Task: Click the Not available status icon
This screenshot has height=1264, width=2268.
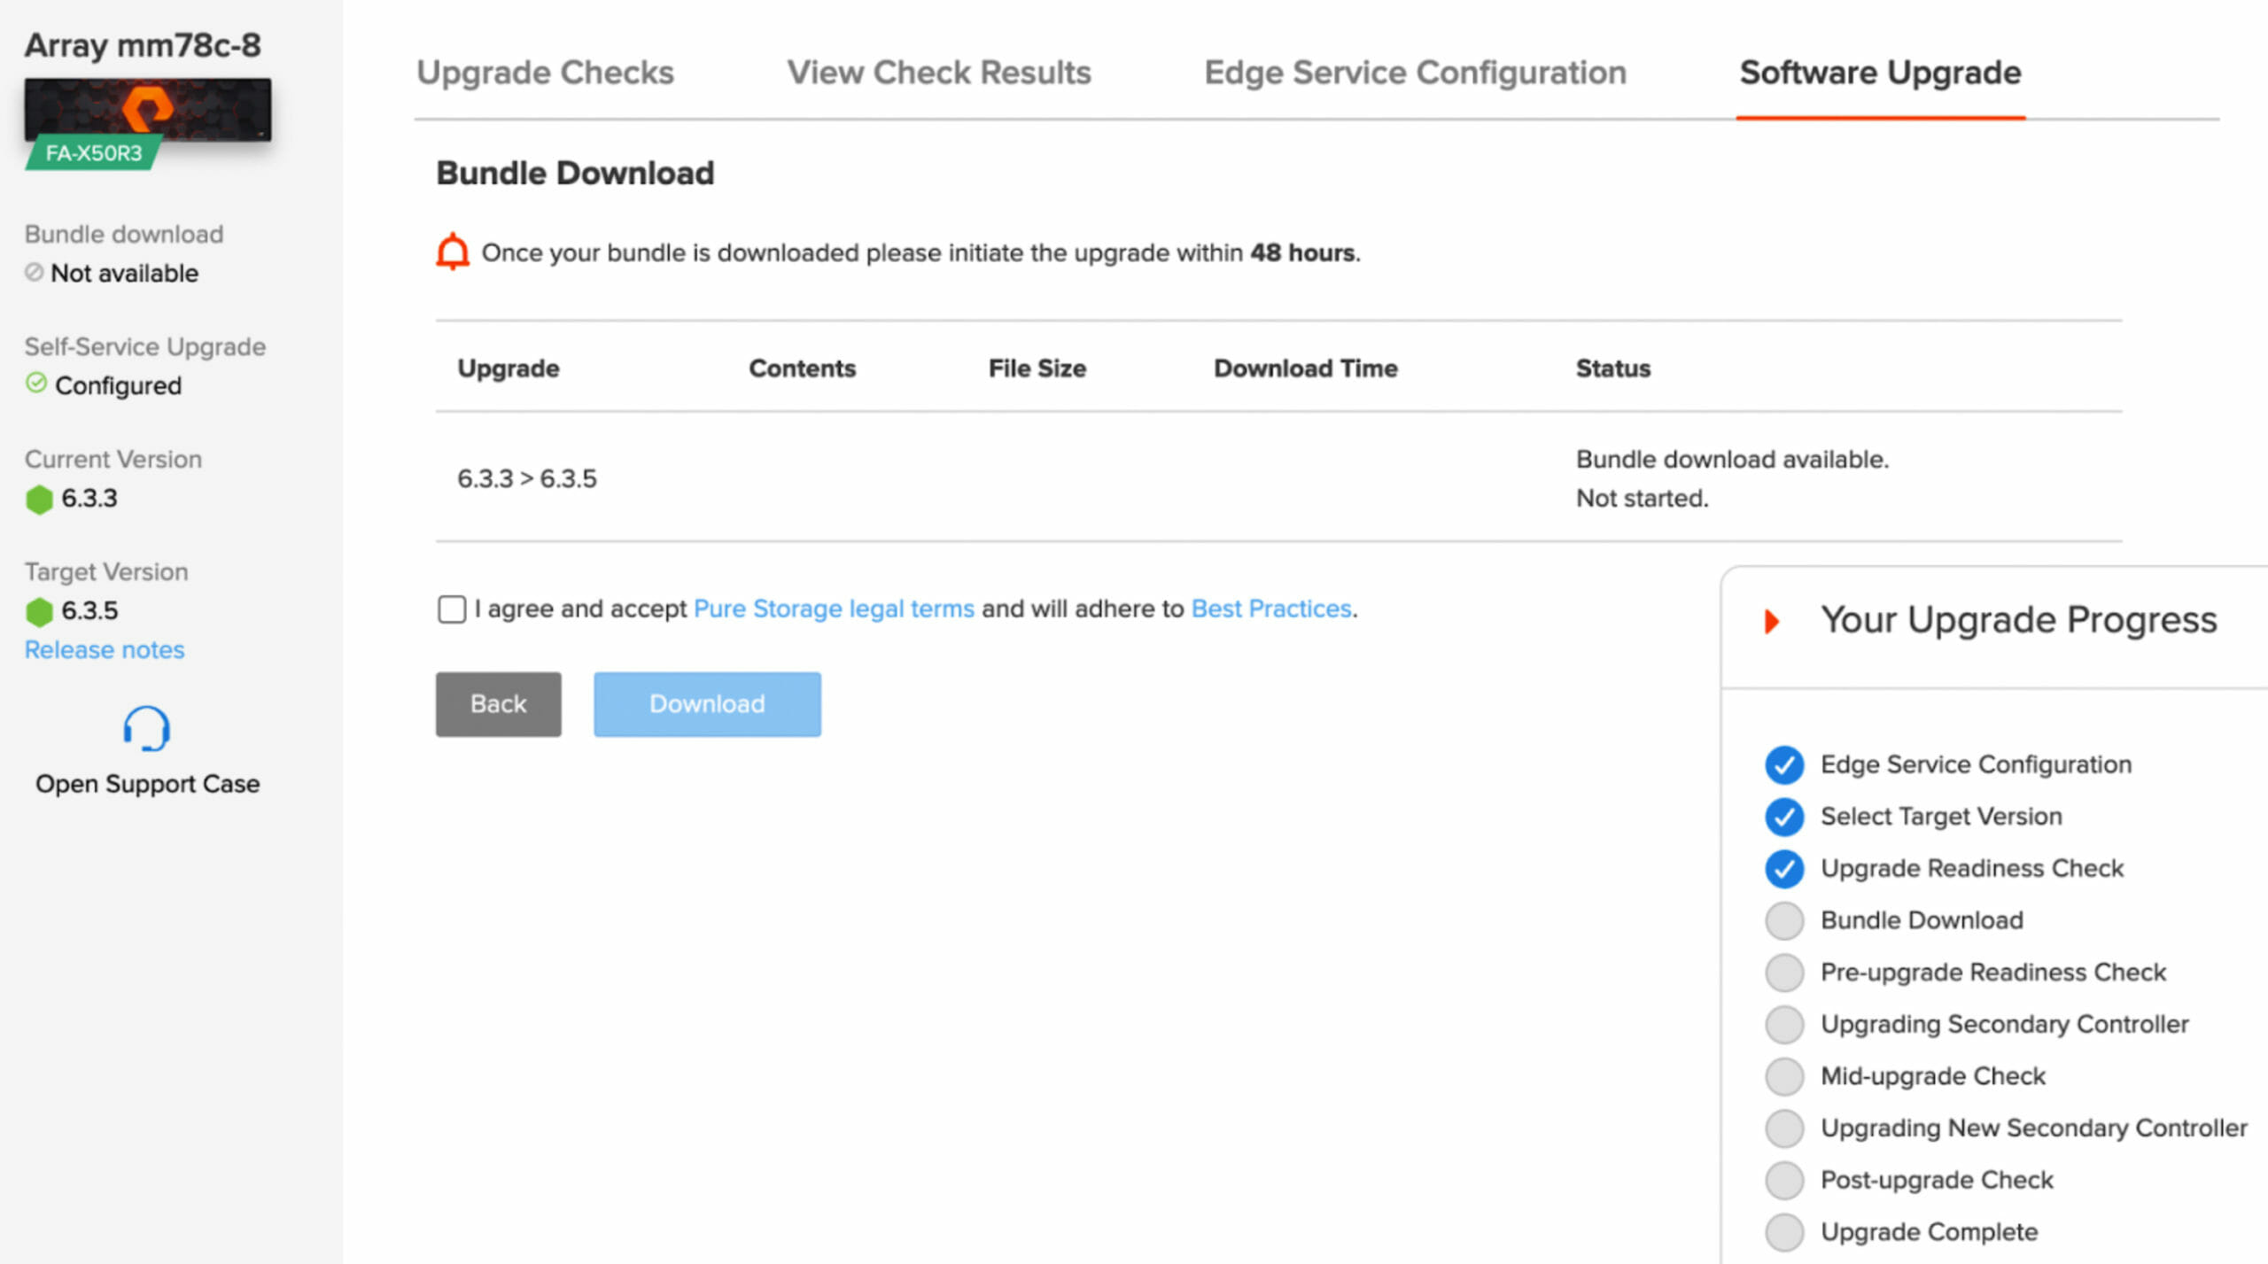Action: (34, 272)
